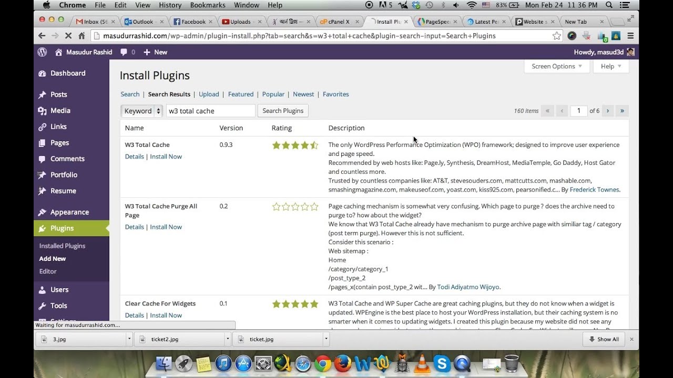View Details for Clear Cache For Widgets
The image size is (673, 378).
[x=134, y=315]
